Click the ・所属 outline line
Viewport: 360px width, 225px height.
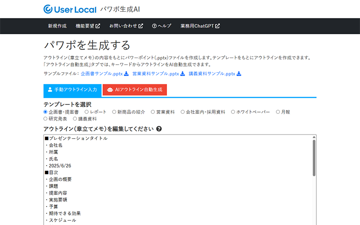point(52,152)
